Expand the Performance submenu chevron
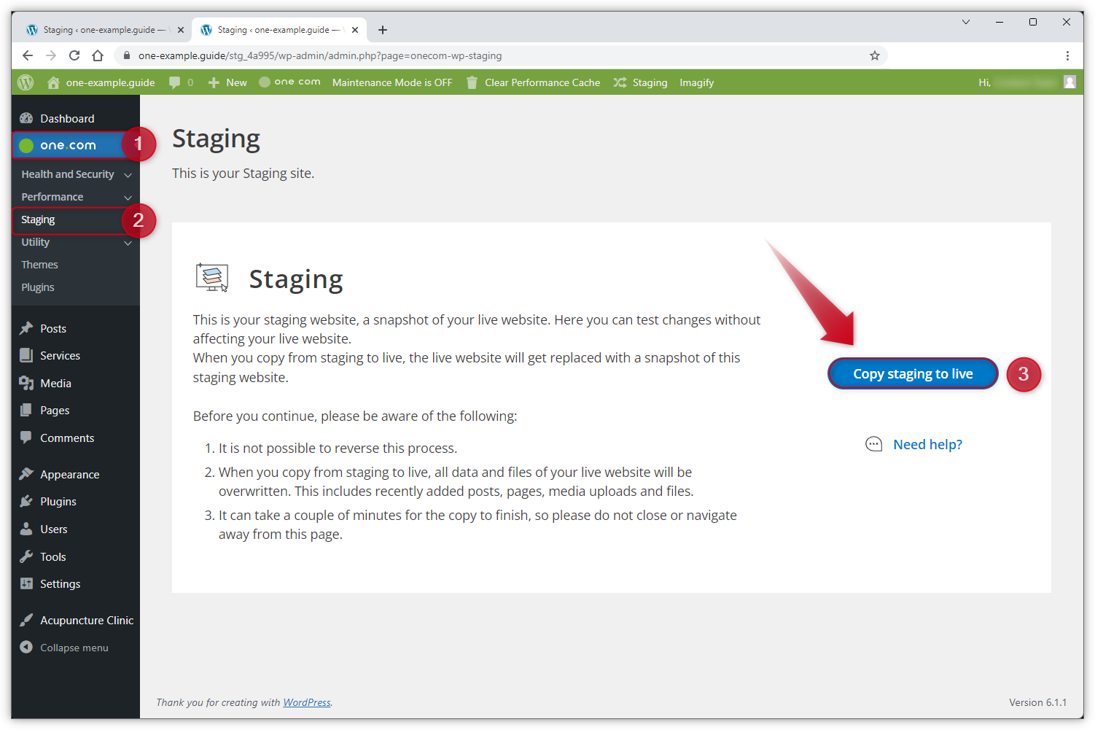Image resolution: width=1095 pixels, height=730 pixels. pos(128,197)
